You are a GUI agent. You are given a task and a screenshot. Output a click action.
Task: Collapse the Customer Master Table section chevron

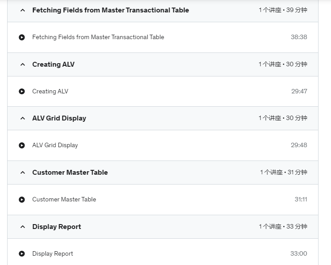pos(23,173)
